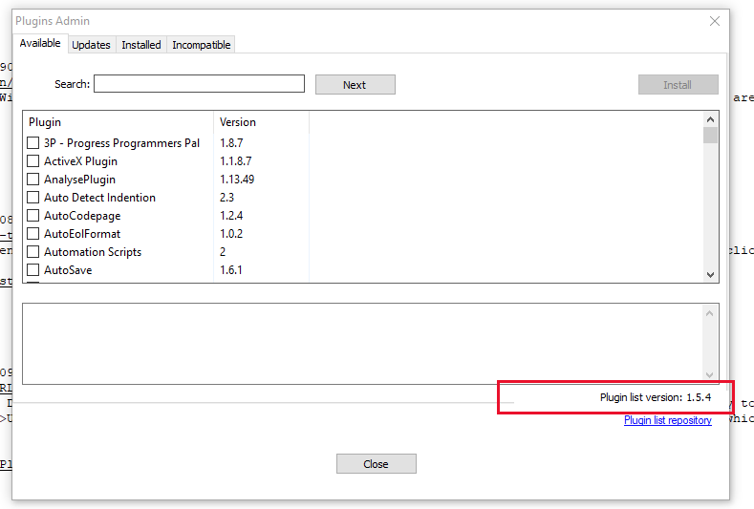Close the Plugins Admin dialog with X

pyautogui.click(x=715, y=21)
